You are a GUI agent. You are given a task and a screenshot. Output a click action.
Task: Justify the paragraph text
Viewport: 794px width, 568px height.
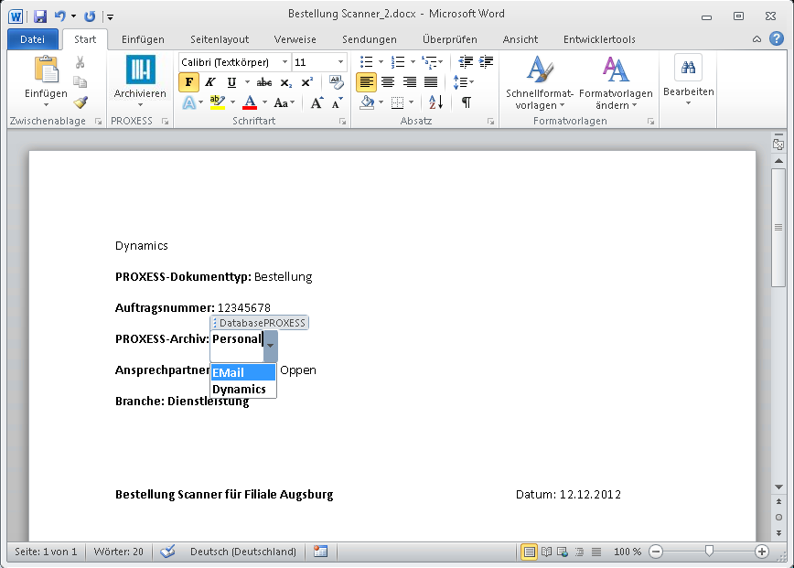pyautogui.click(x=431, y=82)
